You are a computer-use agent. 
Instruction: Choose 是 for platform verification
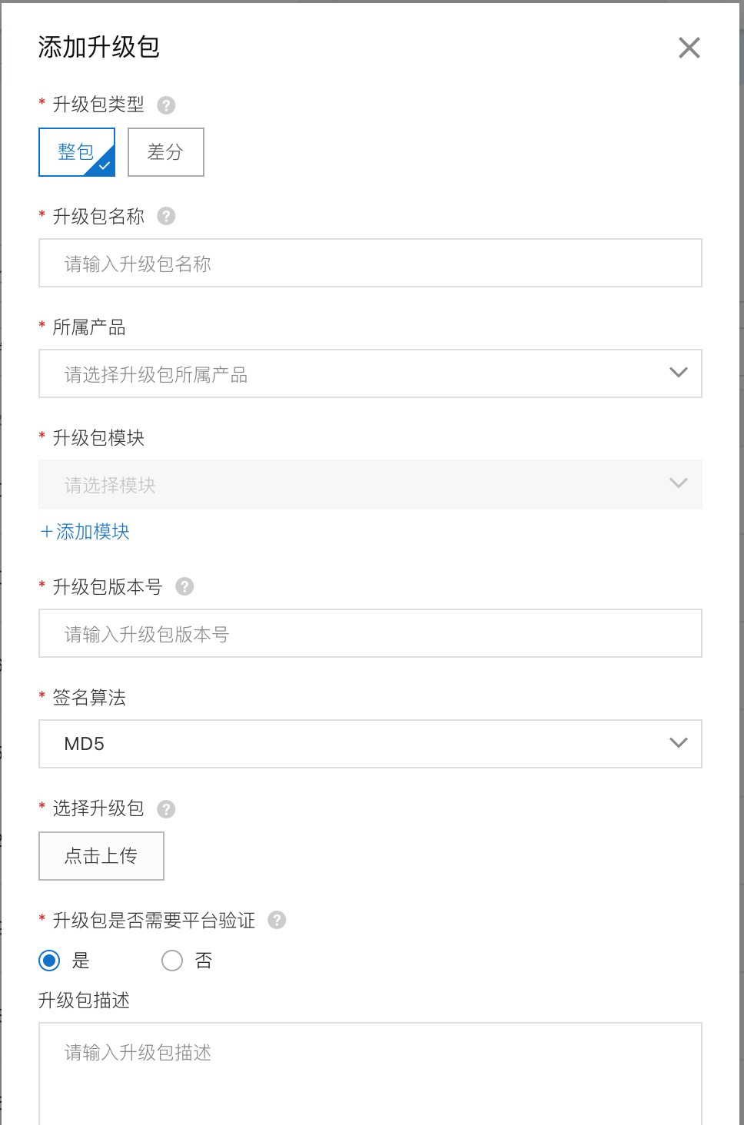point(49,961)
